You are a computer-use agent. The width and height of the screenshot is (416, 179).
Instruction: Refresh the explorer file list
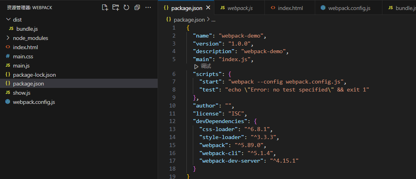[x=126, y=8]
